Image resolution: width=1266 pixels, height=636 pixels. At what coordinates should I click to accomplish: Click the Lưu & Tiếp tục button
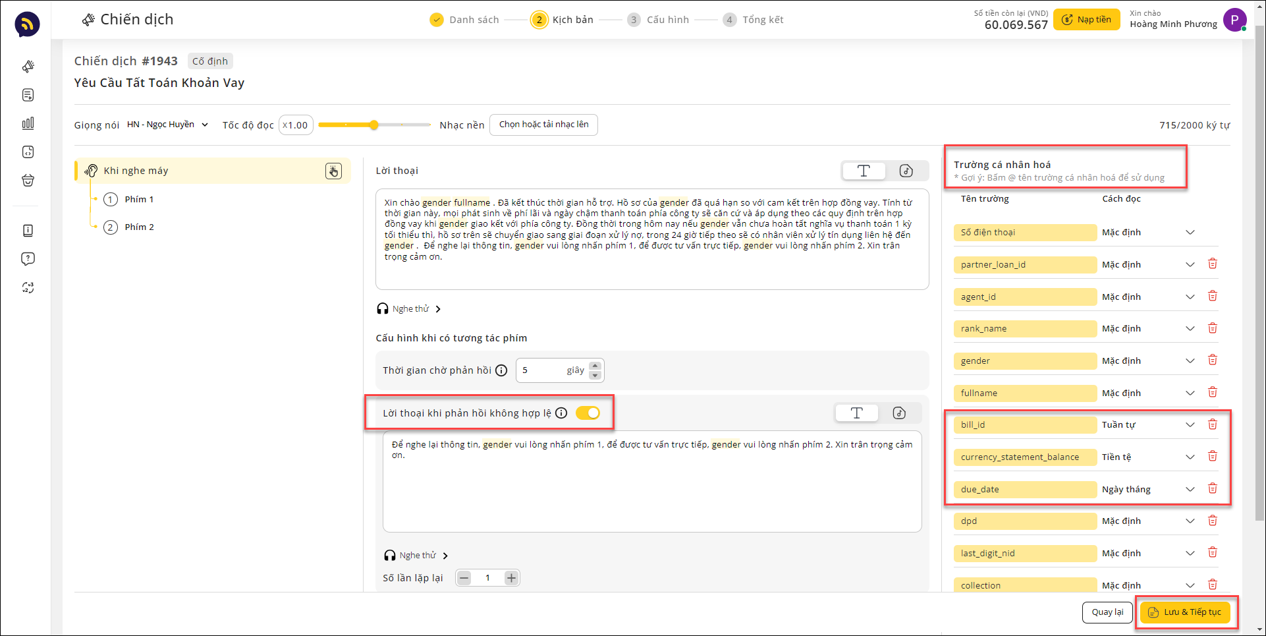click(1185, 612)
